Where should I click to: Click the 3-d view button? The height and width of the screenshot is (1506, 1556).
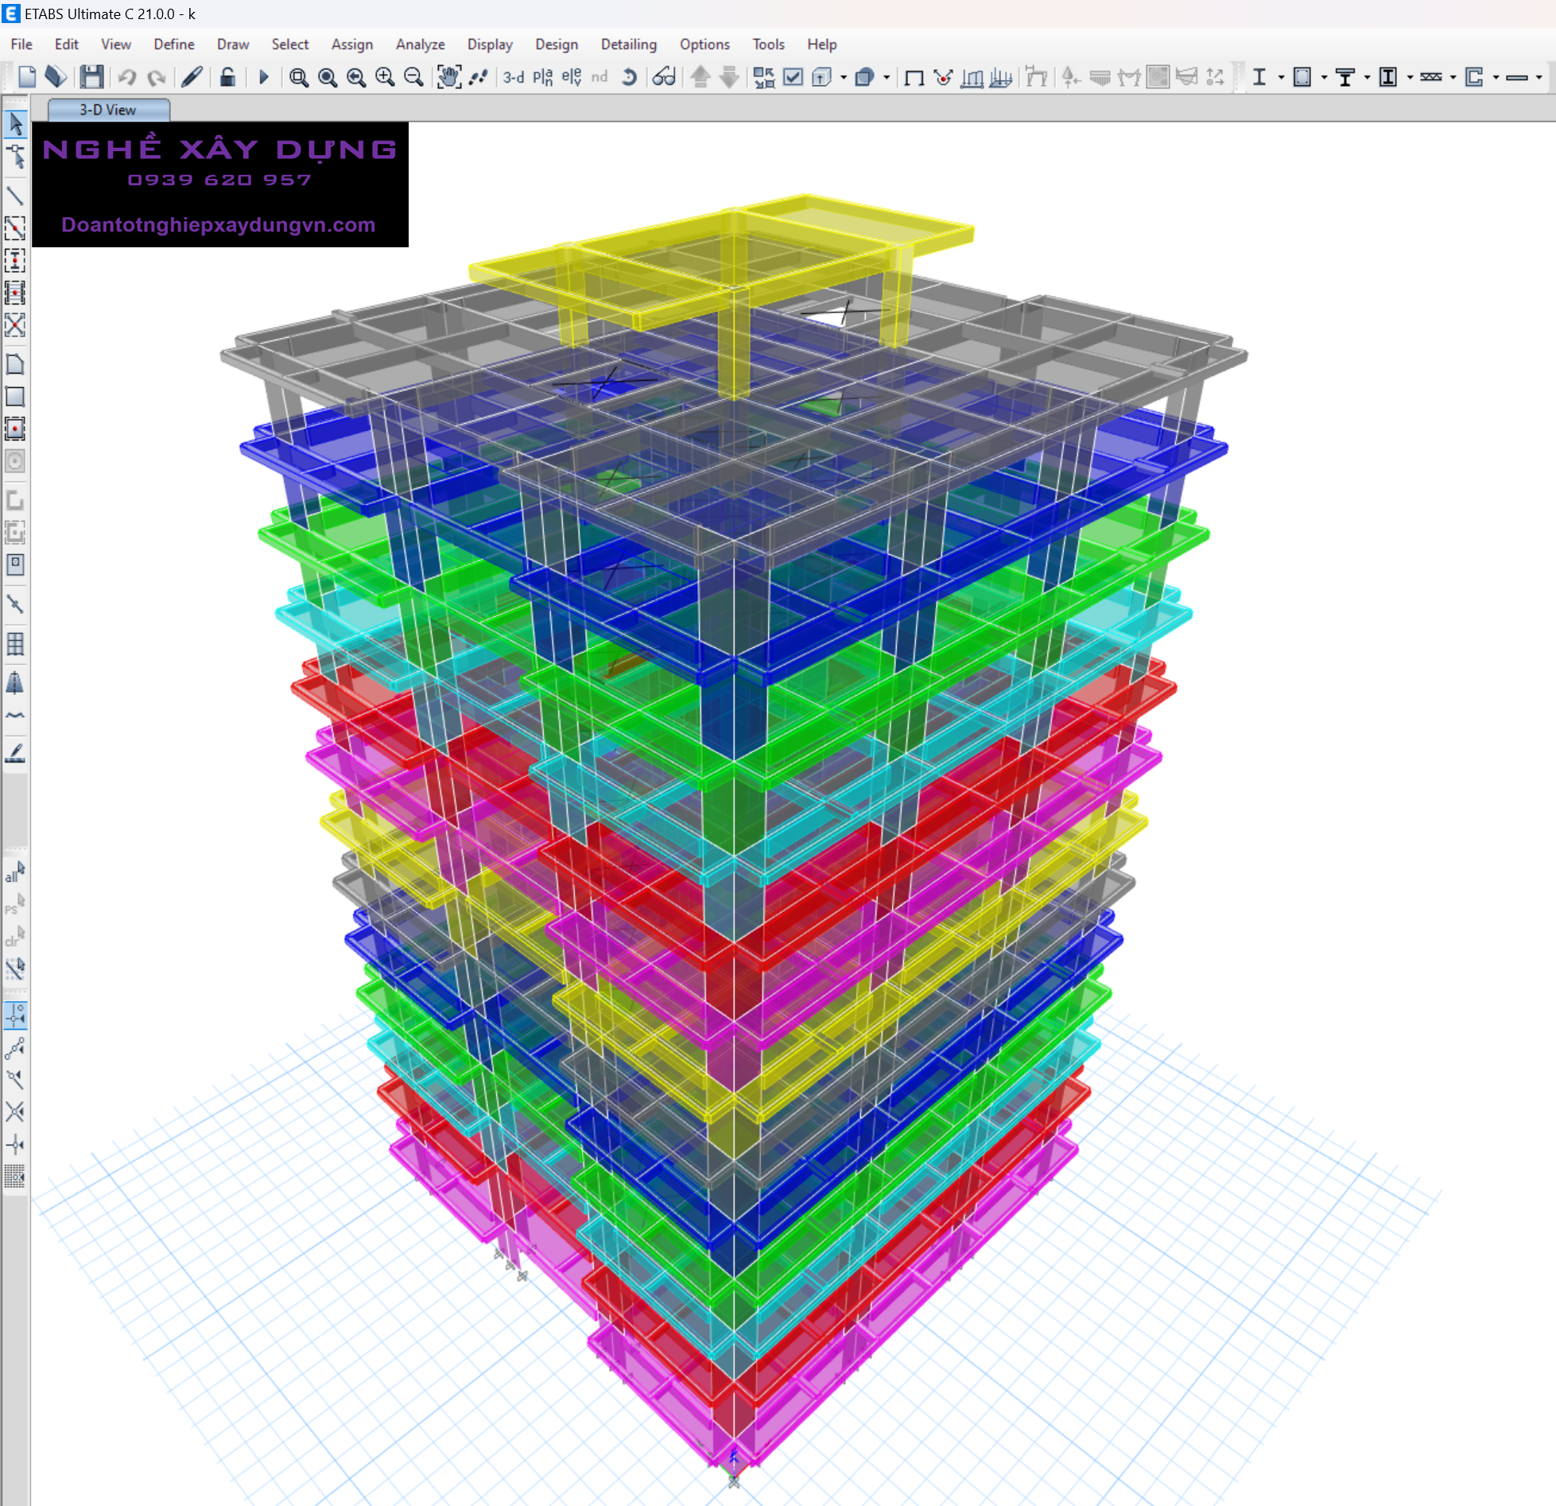pos(514,77)
